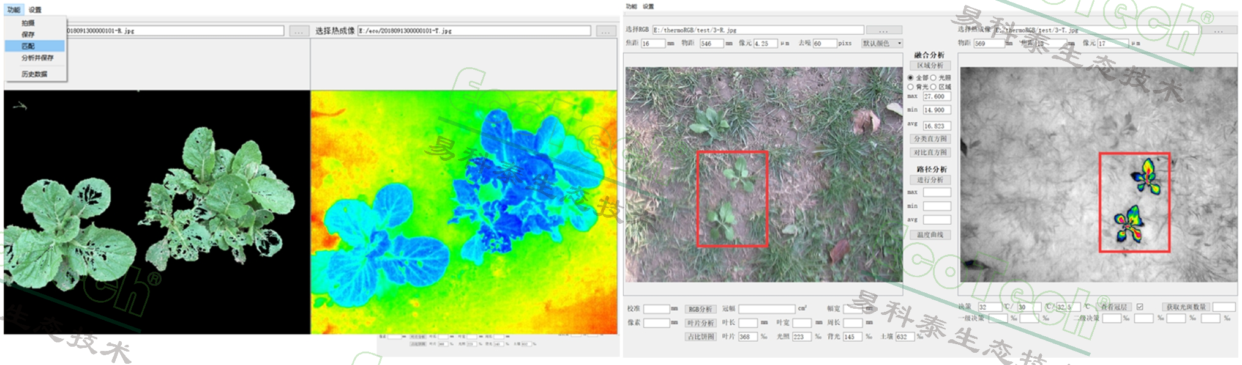Open 温度曲线 temperature curve

point(930,235)
